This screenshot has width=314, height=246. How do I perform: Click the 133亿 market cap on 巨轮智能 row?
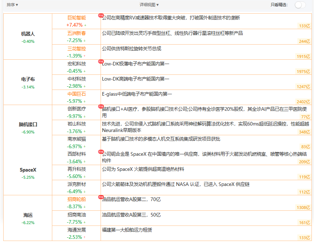coord(304,26)
